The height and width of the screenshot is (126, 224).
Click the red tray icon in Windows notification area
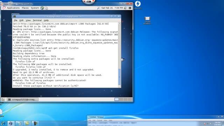pos(205,124)
